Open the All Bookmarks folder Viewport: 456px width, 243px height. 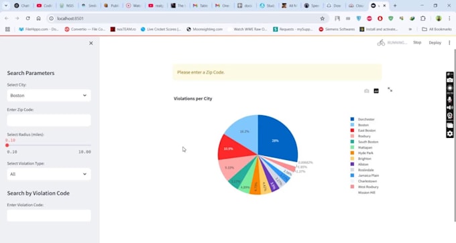[437, 29]
